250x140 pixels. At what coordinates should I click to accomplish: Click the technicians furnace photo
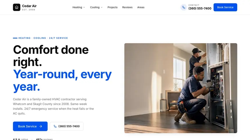click(181, 88)
